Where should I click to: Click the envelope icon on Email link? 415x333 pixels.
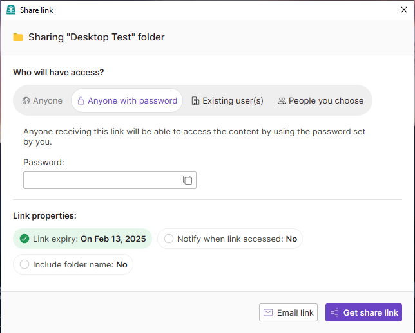[x=268, y=313]
